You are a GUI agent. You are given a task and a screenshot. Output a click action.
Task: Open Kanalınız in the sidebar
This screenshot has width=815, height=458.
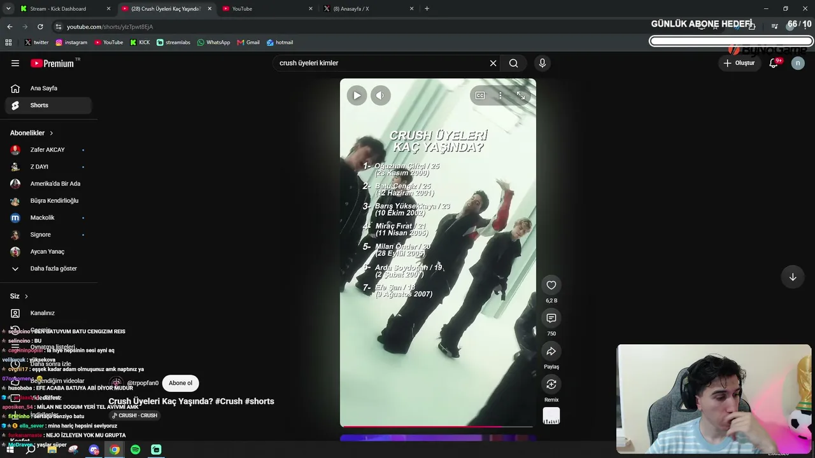48,313
